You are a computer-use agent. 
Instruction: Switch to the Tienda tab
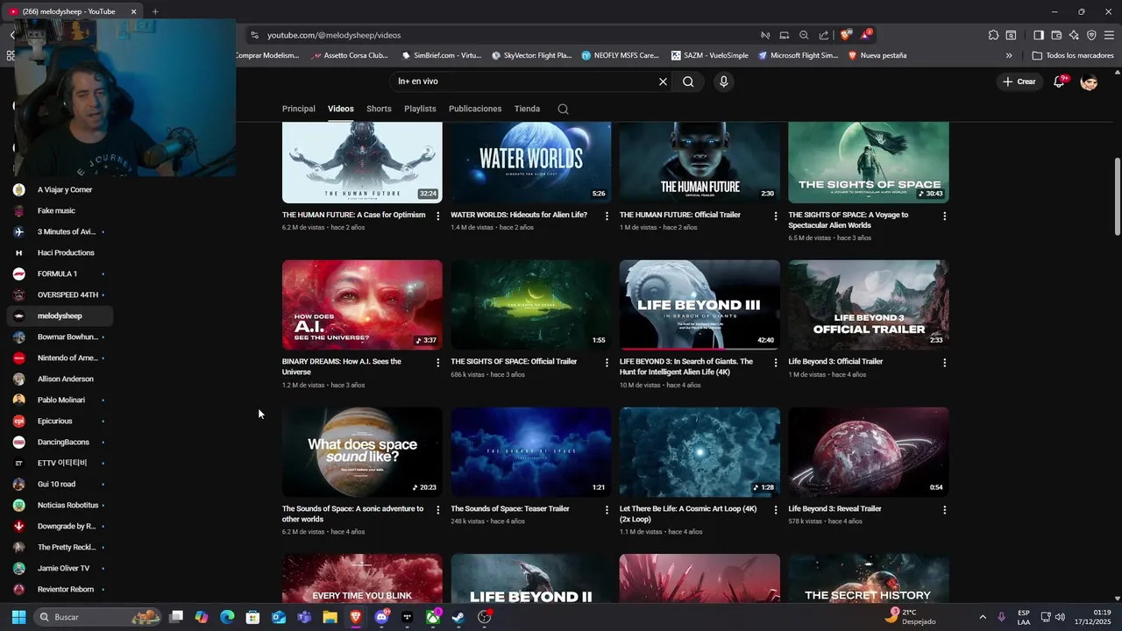coord(527,109)
